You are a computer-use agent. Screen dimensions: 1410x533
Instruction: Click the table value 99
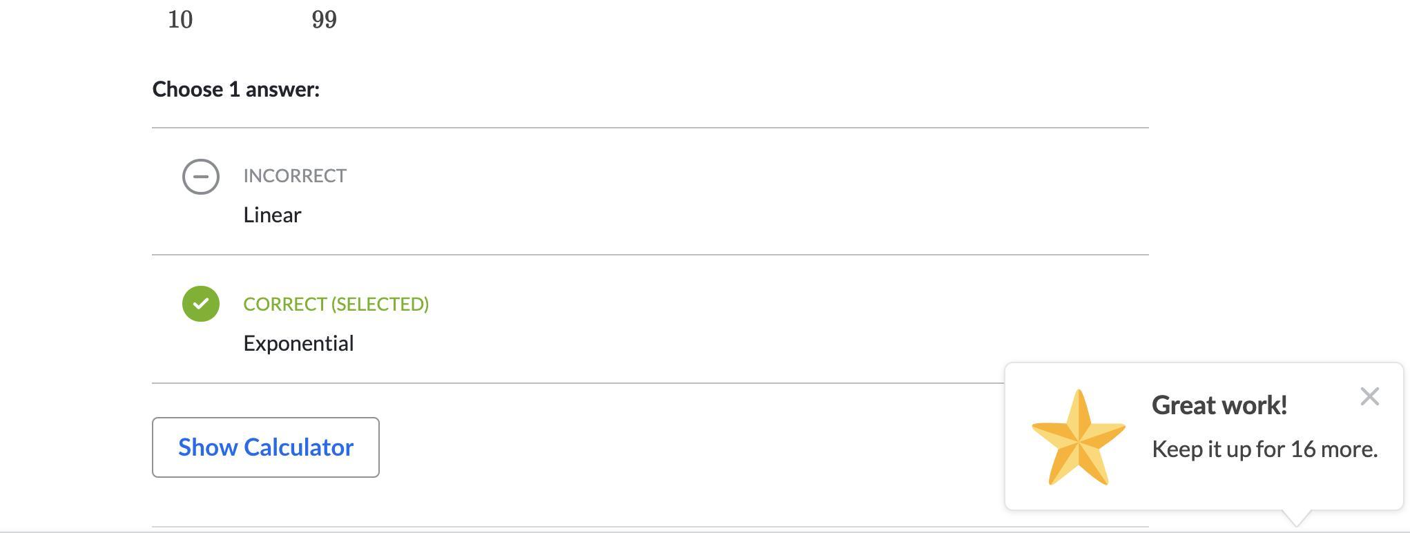click(324, 20)
